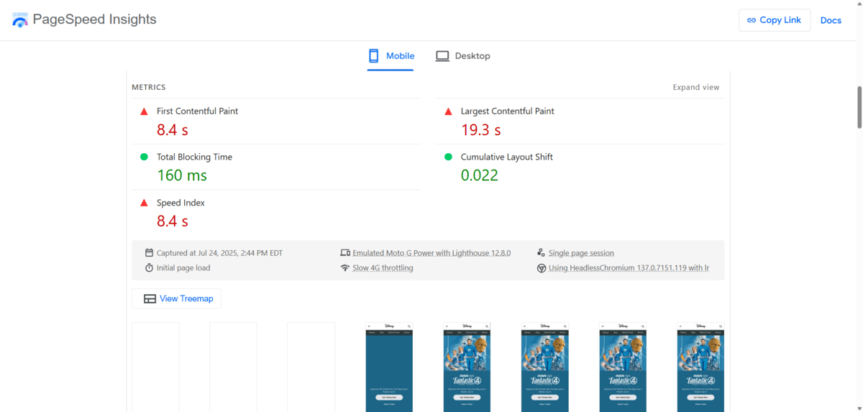Image resolution: width=863 pixels, height=412 pixels.
Task: Click the 19.3 s metric value
Action: 481,130
